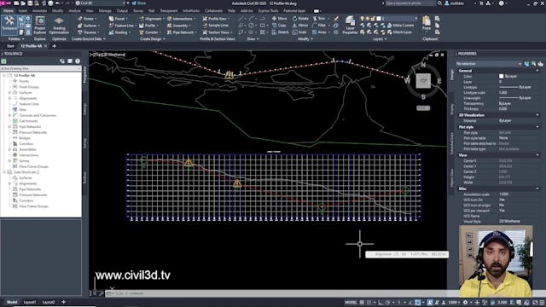546x307 pixels.
Task: Open the Toolspace palette button
Action: tap(9, 24)
